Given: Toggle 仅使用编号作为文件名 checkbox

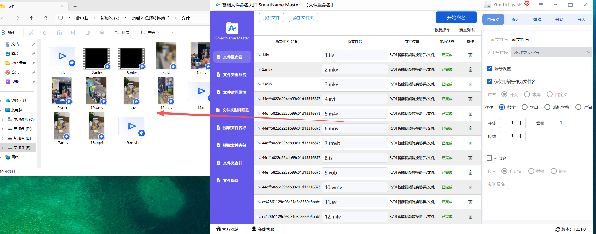Looking at the screenshot, I should (489, 81).
